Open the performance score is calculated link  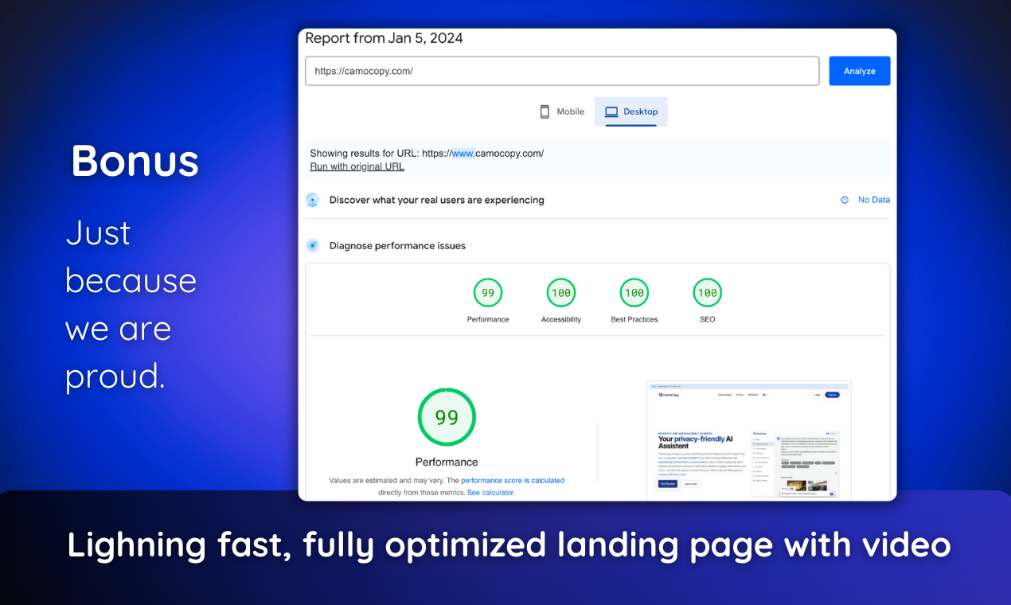point(513,481)
